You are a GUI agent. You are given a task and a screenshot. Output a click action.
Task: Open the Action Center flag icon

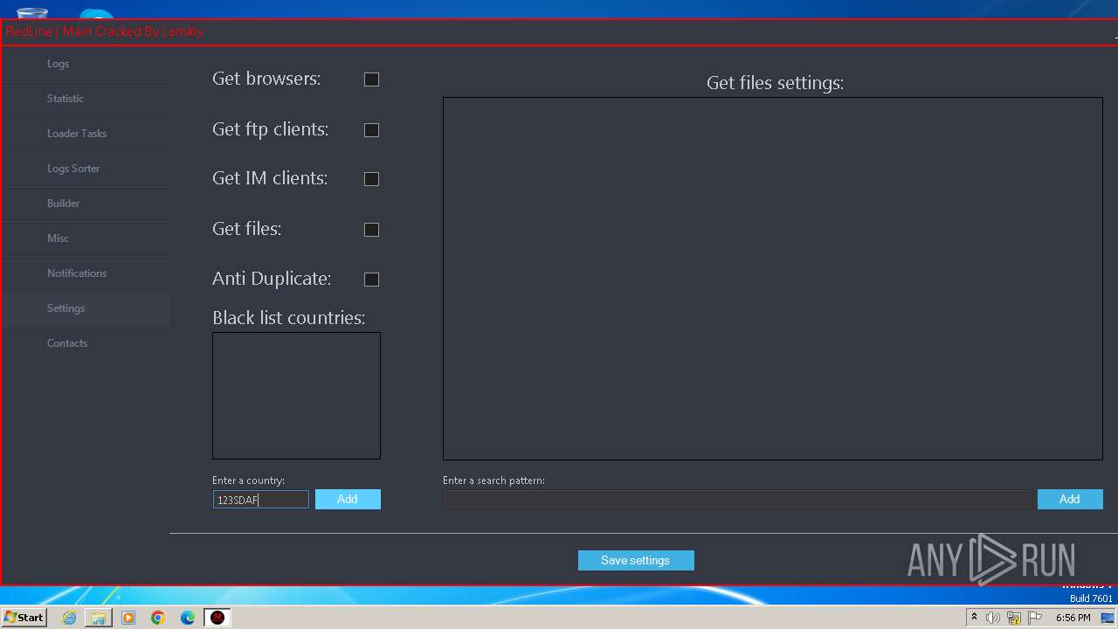(1035, 618)
